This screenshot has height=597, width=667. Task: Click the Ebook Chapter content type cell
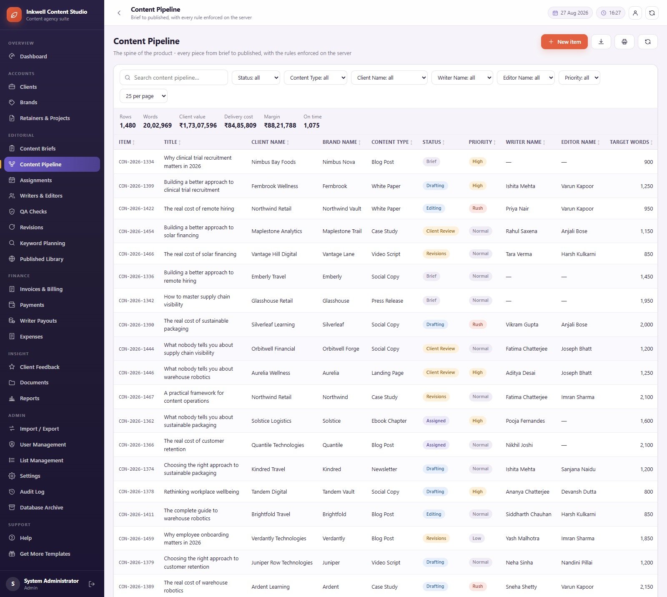tap(389, 421)
